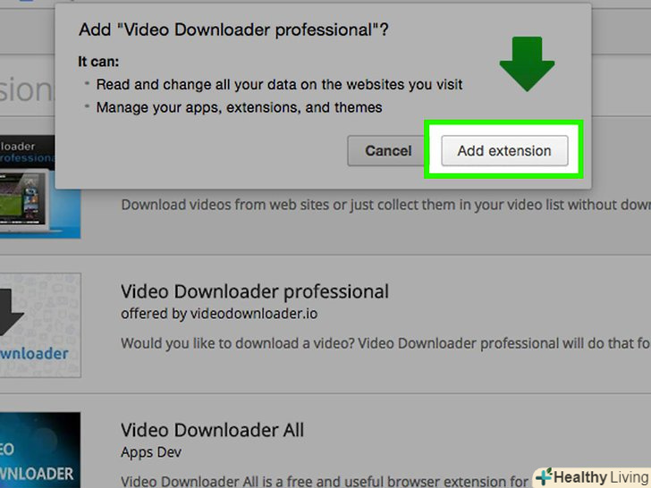Confirm with the Add extension button

point(504,151)
